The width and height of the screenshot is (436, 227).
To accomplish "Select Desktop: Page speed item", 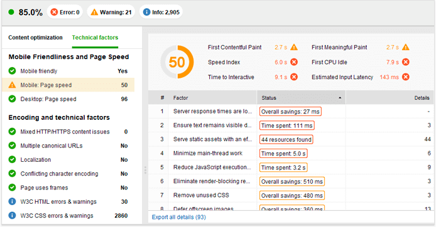I will 68,99.
